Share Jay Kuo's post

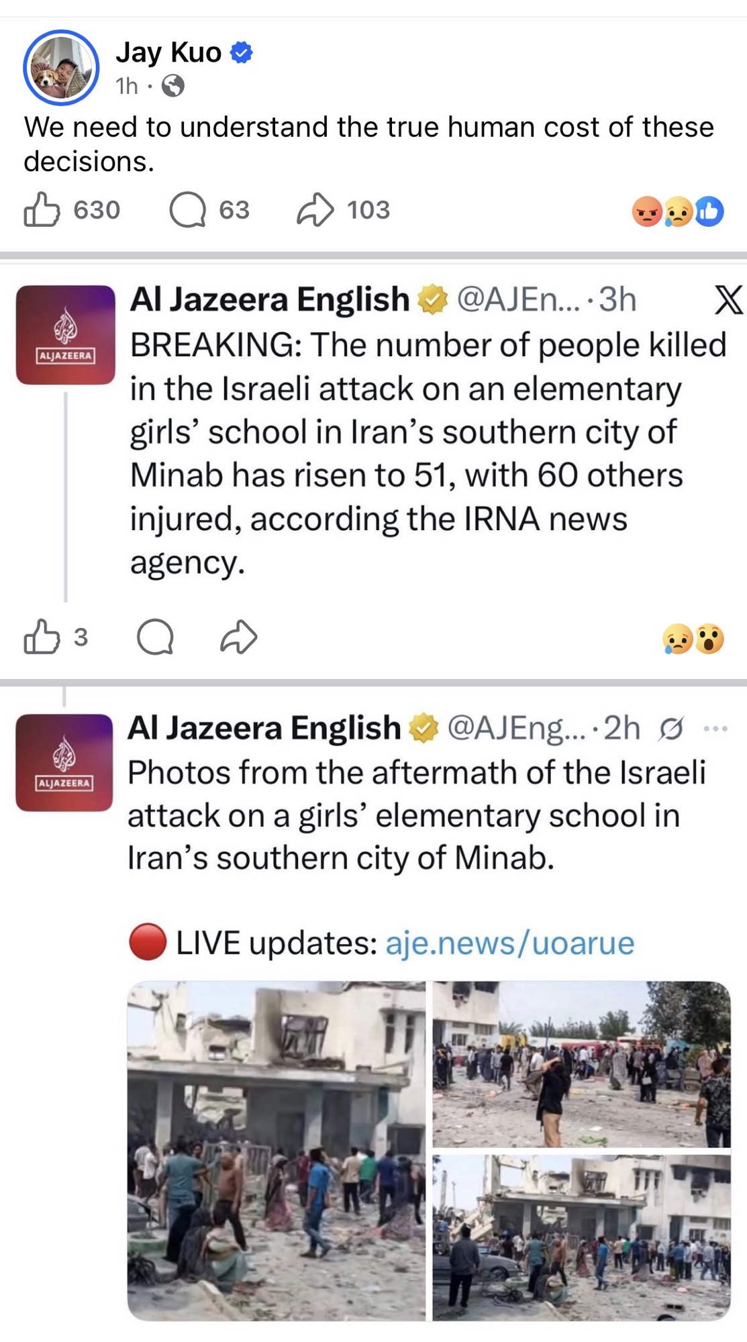315,210
